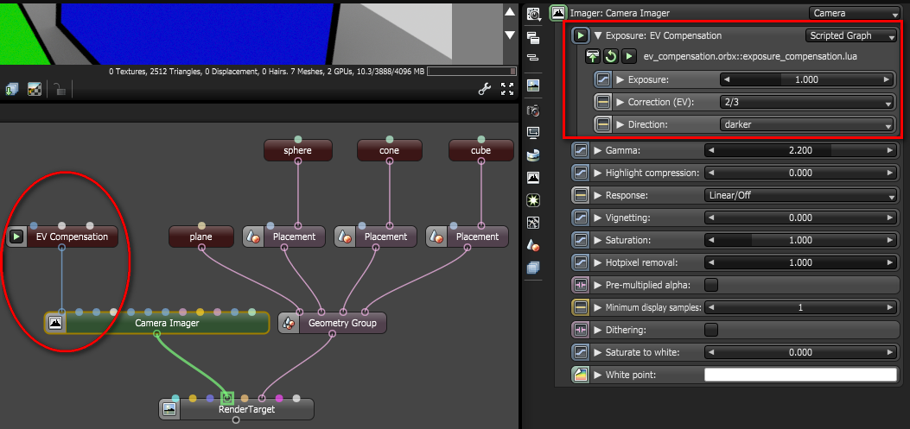Select the green star kernel icon in sidebar
Viewport: 910px width, 429px height.
[533, 200]
